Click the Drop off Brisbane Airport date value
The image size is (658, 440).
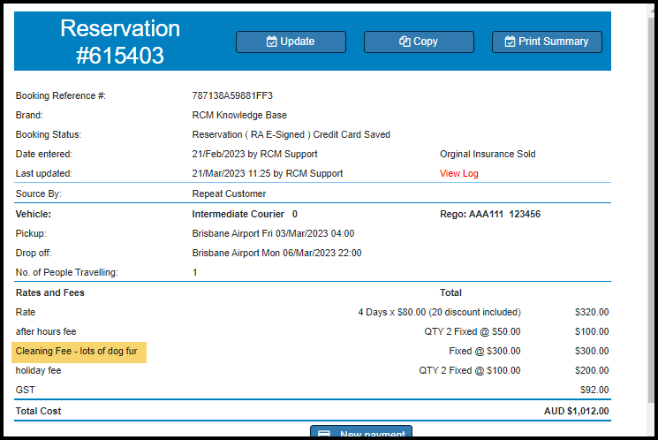coord(276,254)
